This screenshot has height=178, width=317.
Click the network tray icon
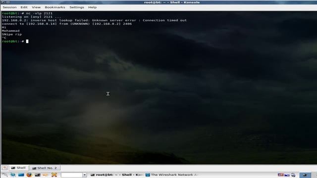coord(293,175)
